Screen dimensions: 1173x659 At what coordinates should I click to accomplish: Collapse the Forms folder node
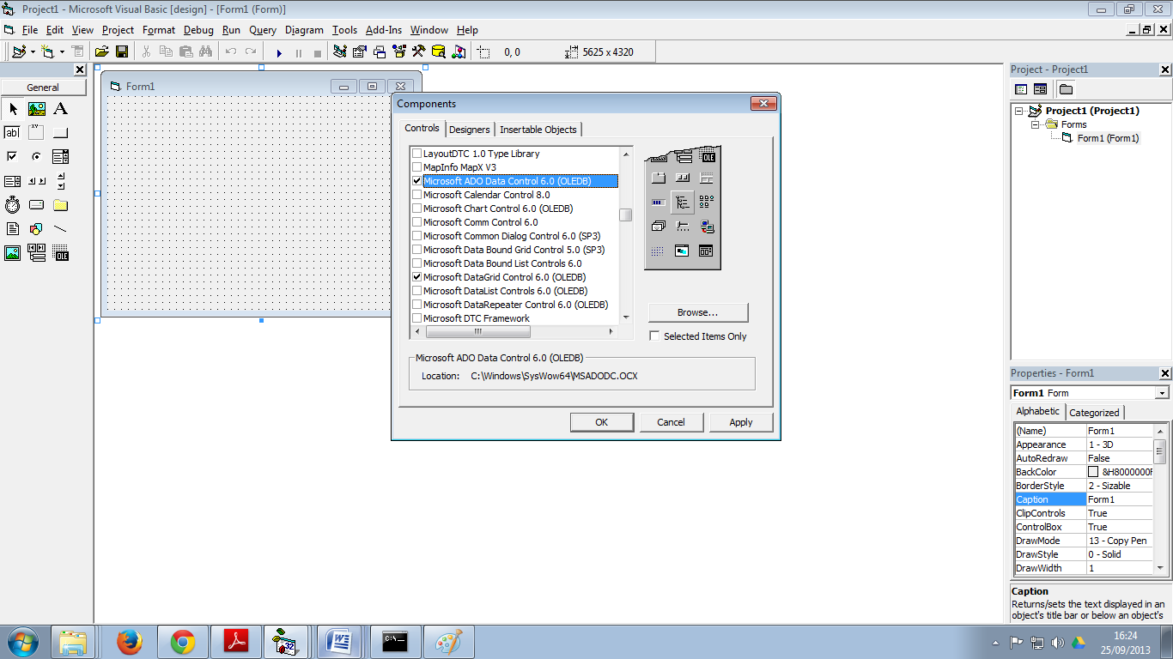(x=1036, y=124)
